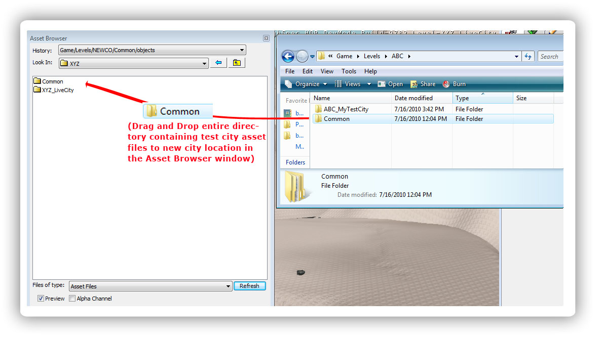Open the View menu in Explorer
Viewport: 602px width, 337px height.
tap(327, 71)
